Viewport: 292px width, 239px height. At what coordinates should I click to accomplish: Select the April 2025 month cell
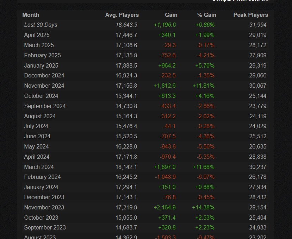click(37, 35)
